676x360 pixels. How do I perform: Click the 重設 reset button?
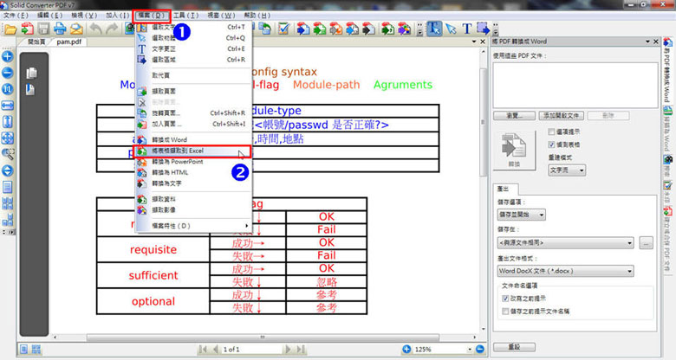(515, 346)
